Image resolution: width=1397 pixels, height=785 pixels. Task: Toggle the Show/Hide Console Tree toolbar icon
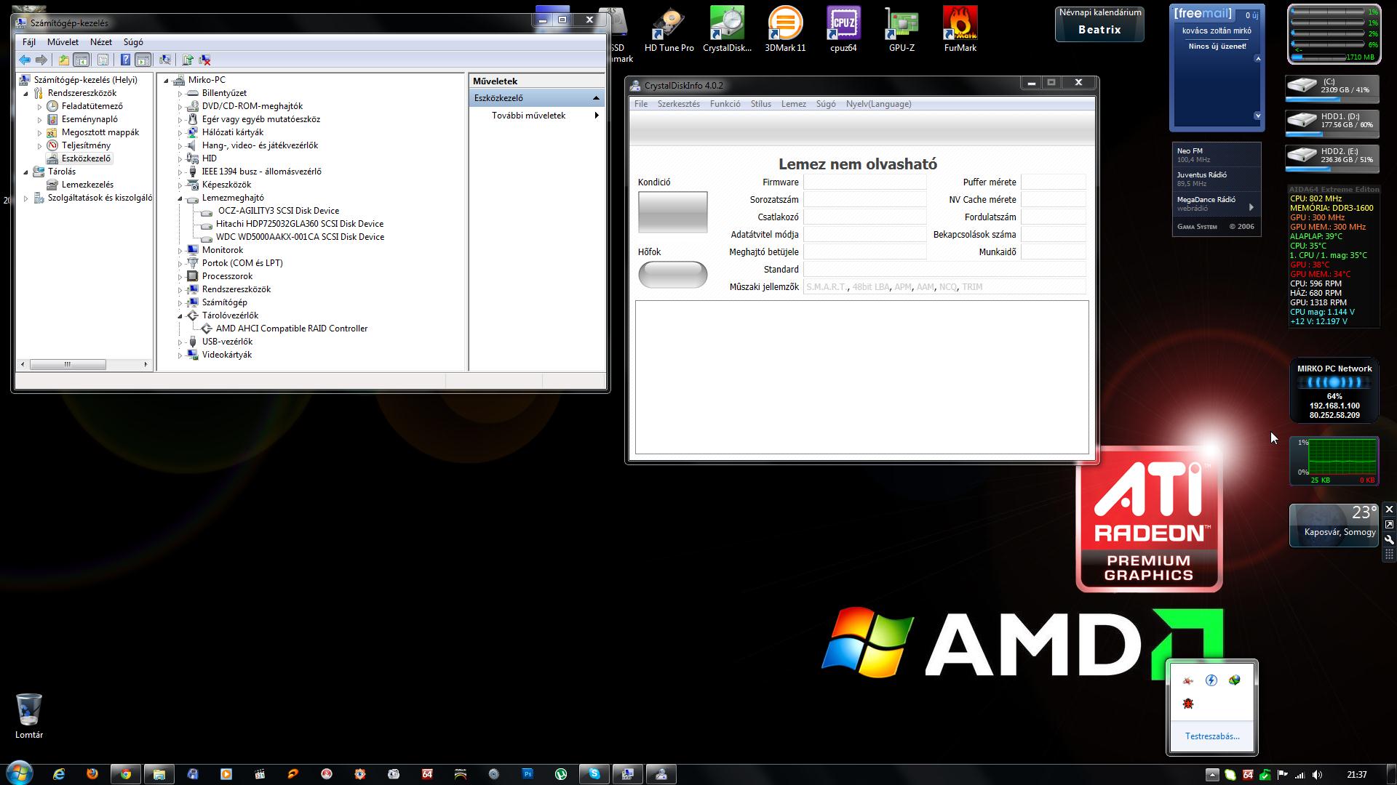[x=81, y=60]
